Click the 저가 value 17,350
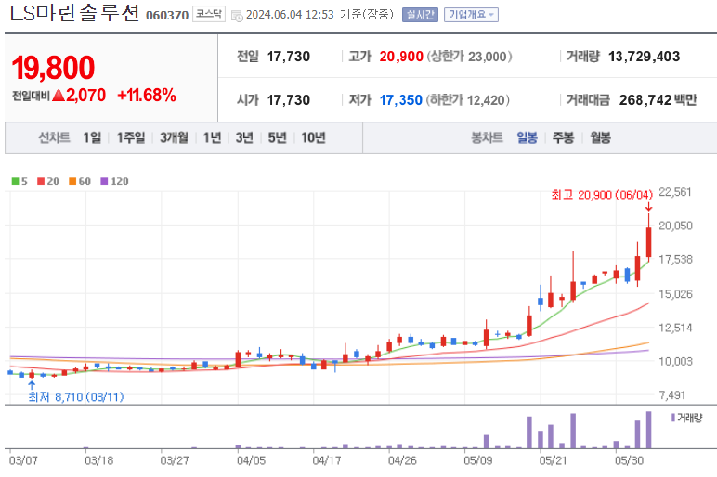 [x=400, y=100]
